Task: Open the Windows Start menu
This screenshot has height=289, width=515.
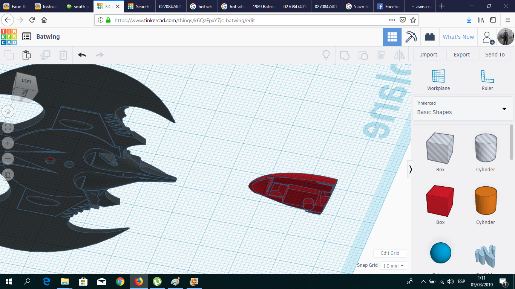Action: click(x=9, y=281)
